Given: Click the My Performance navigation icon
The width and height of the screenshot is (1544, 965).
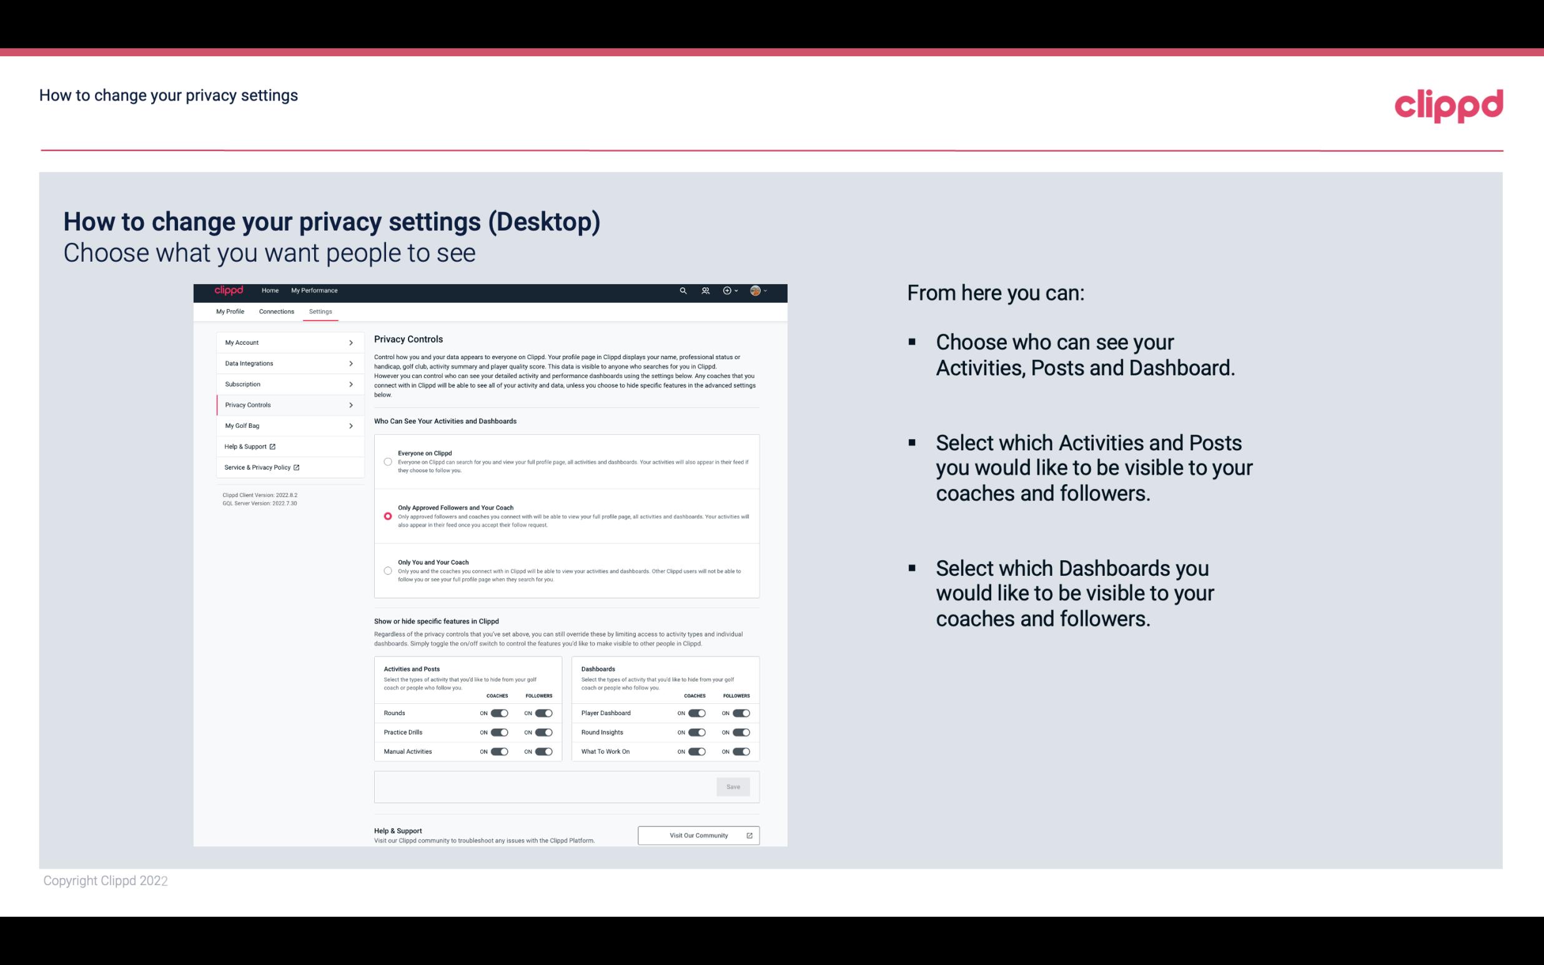Looking at the screenshot, I should click(x=315, y=290).
